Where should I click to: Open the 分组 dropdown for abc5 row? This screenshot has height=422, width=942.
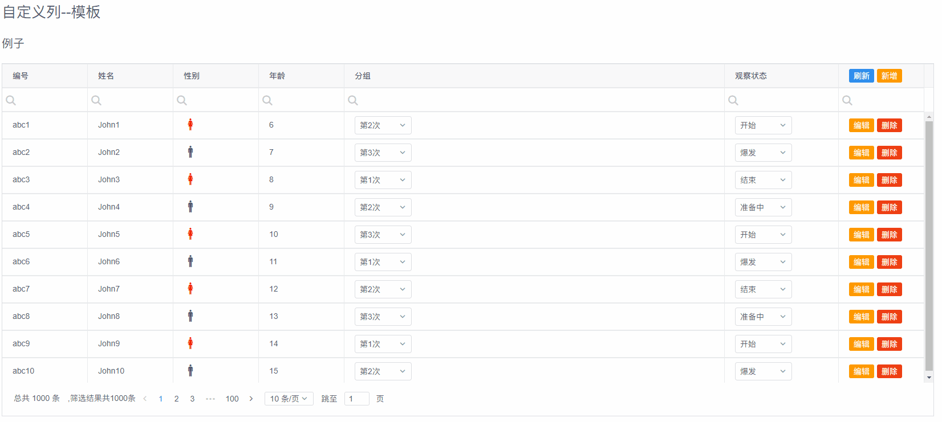pos(383,235)
